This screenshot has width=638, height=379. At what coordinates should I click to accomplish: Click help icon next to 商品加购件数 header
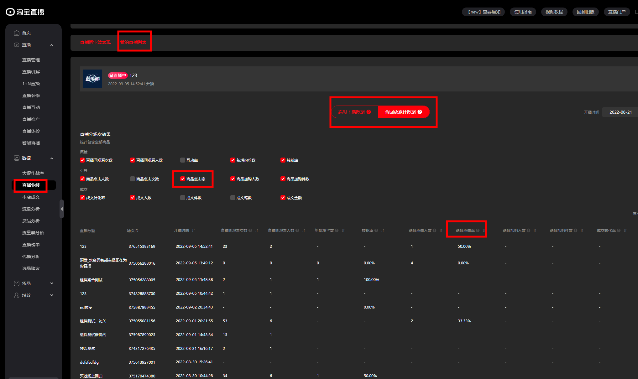[576, 231]
